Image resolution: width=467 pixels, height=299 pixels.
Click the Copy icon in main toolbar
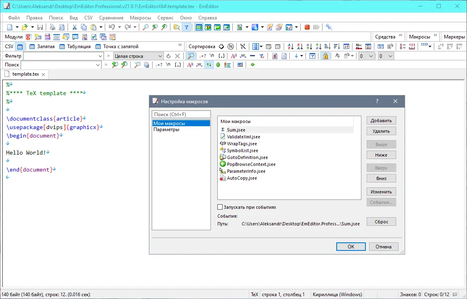(84, 28)
